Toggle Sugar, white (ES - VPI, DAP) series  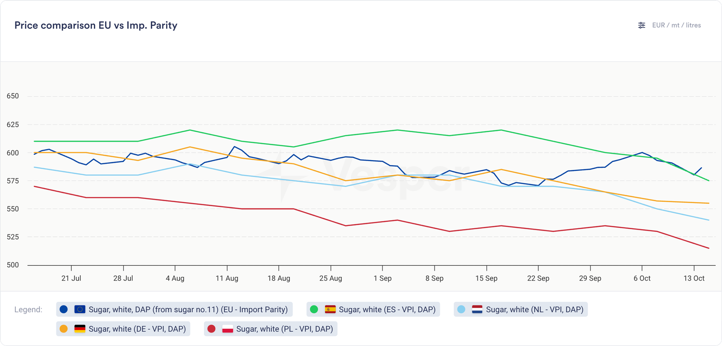(x=387, y=309)
